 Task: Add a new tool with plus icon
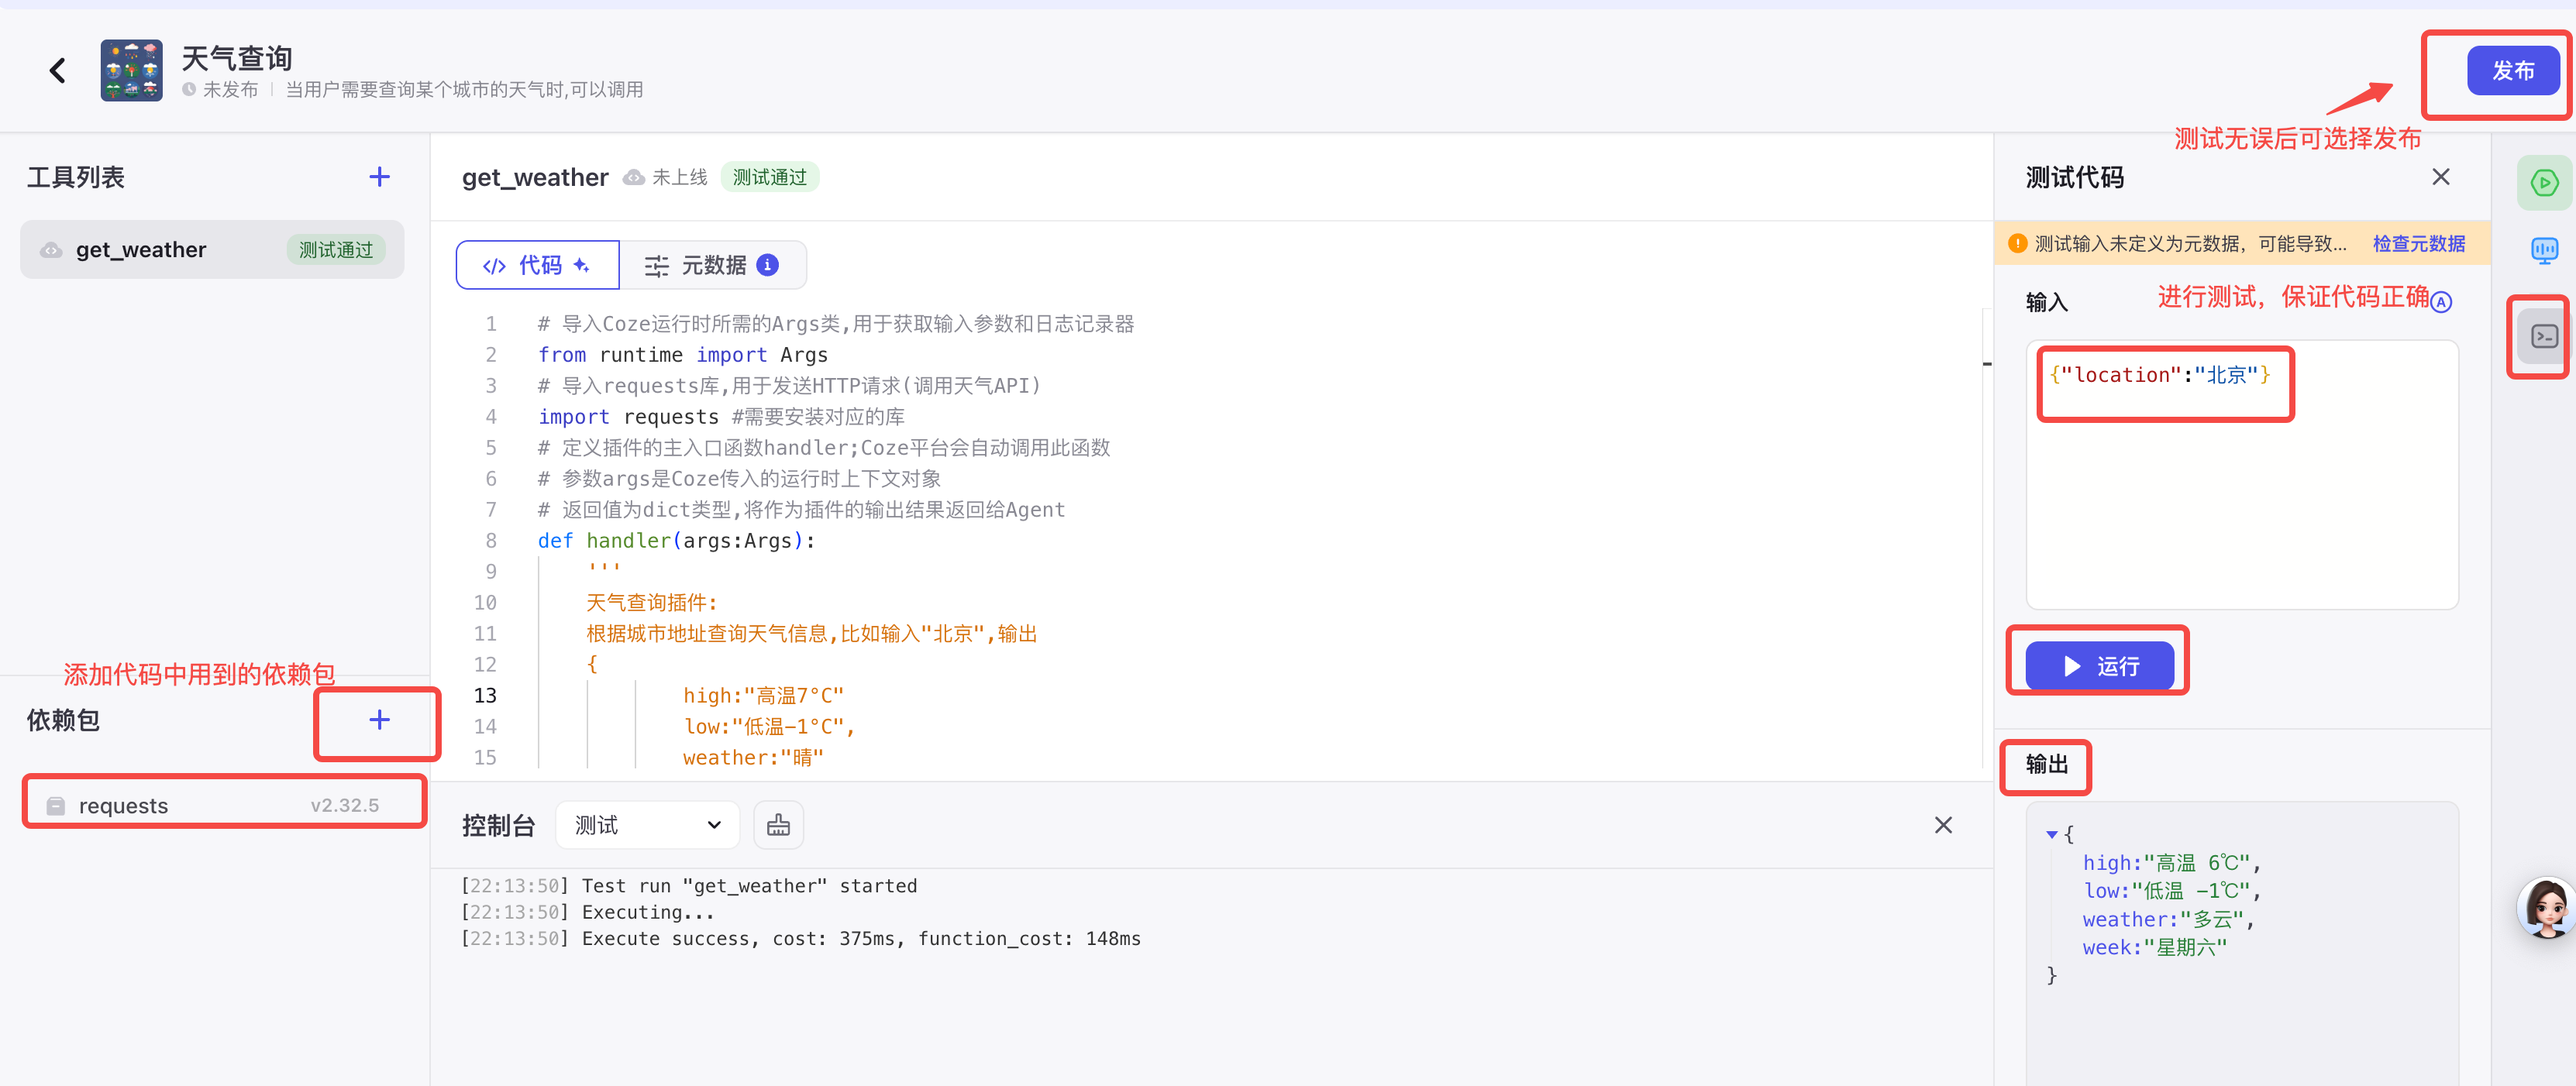point(379,177)
